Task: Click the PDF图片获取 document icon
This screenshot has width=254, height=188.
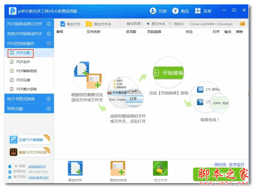Action: coord(12,89)
